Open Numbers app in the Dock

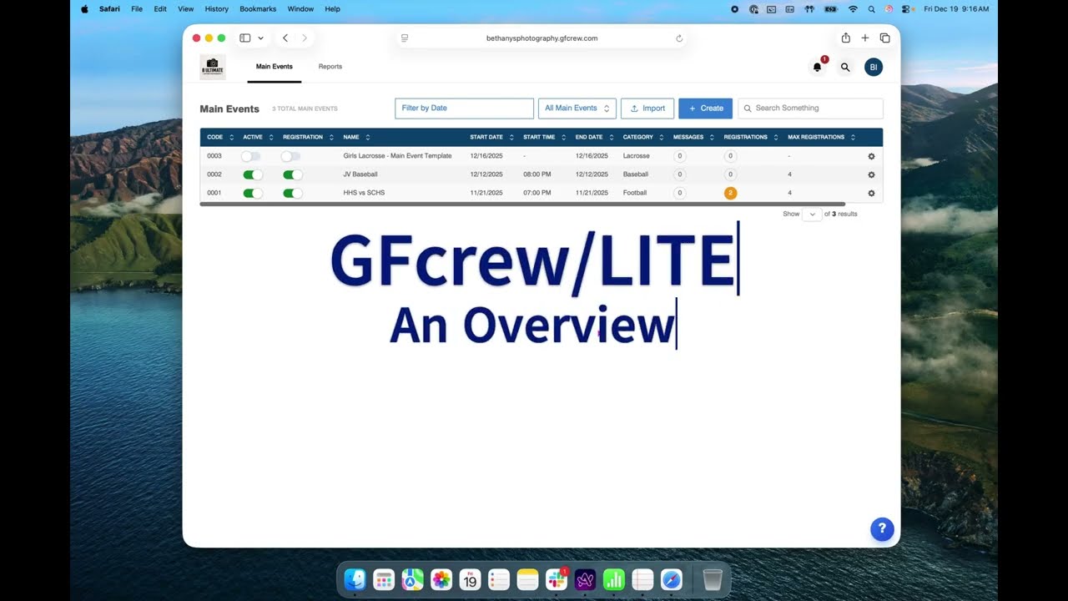coord(613,579)
